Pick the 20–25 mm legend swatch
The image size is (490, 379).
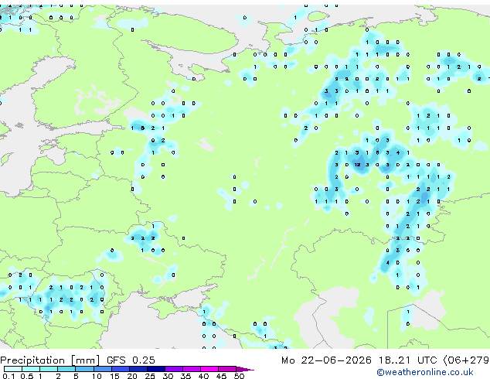click(138, 369)
